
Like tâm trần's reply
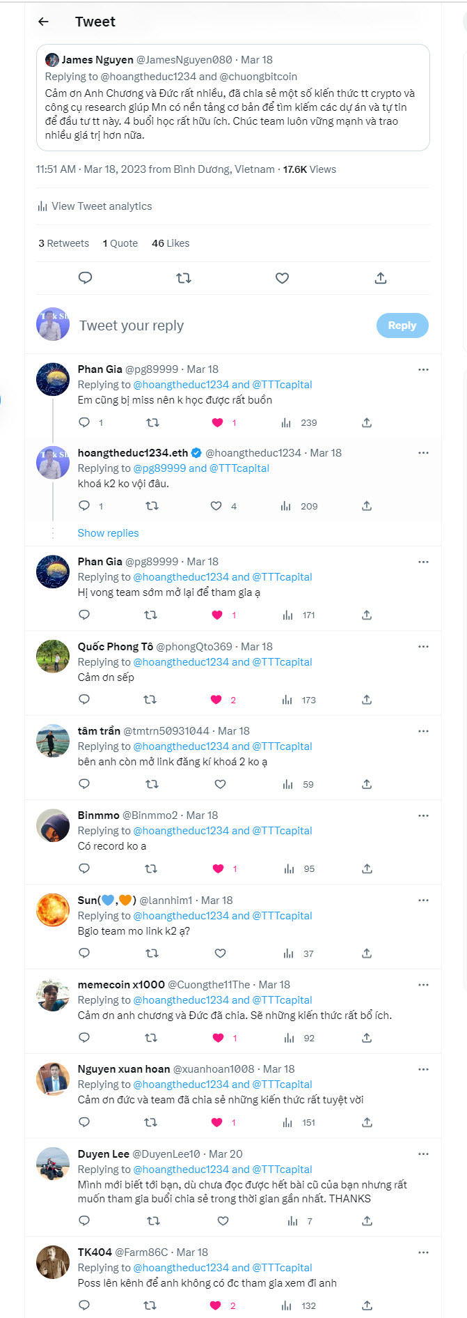point(220,784)
